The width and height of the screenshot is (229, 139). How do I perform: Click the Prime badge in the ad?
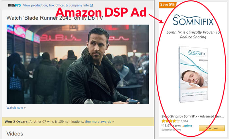point(187,126)
